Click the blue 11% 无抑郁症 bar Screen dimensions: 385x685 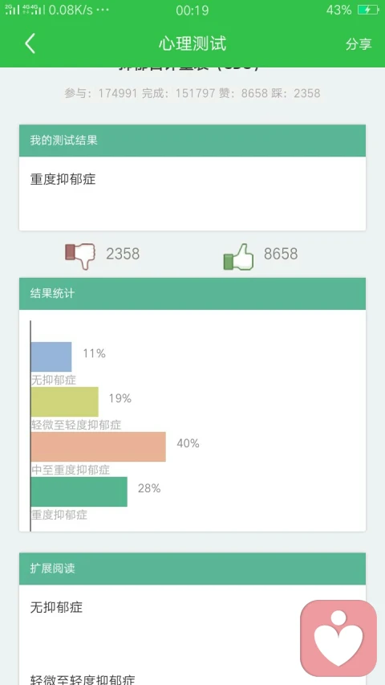[x=51, y=357]
